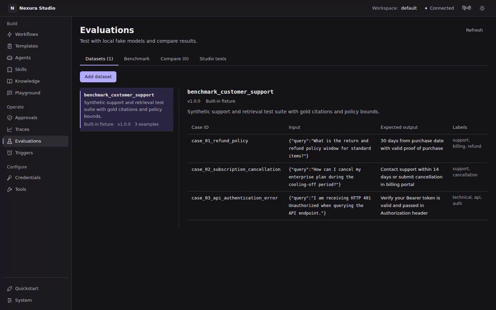Viewport: 496px width, 310px height.
Task: Select row case_02_subscription_cancellation
Action: click(338, 177)
